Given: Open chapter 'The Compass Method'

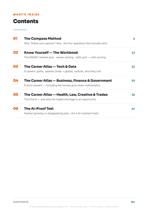Looking at the screenshot, I should 43,39.
